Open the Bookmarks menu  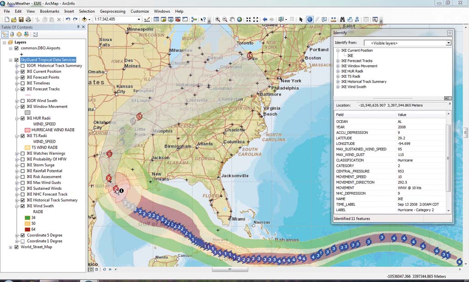(49, 11)
